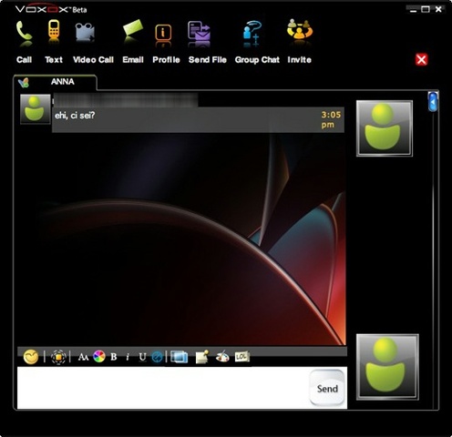Toggle Bold text formatting

coord(114,357)
